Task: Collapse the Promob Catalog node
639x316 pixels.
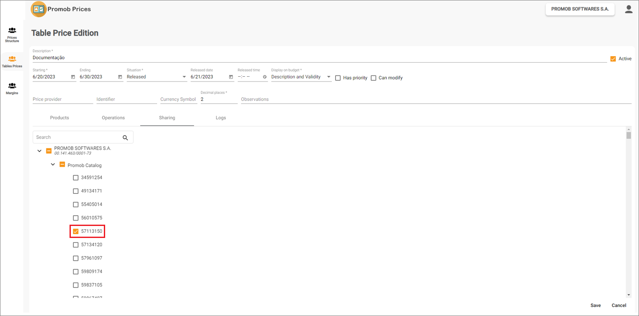Action: point(53,165)
